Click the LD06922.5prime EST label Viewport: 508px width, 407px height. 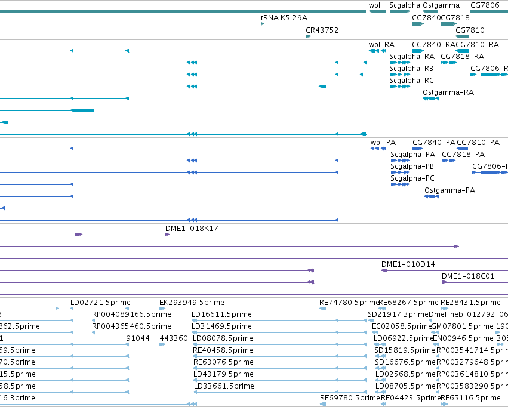[x=404, y=339]
